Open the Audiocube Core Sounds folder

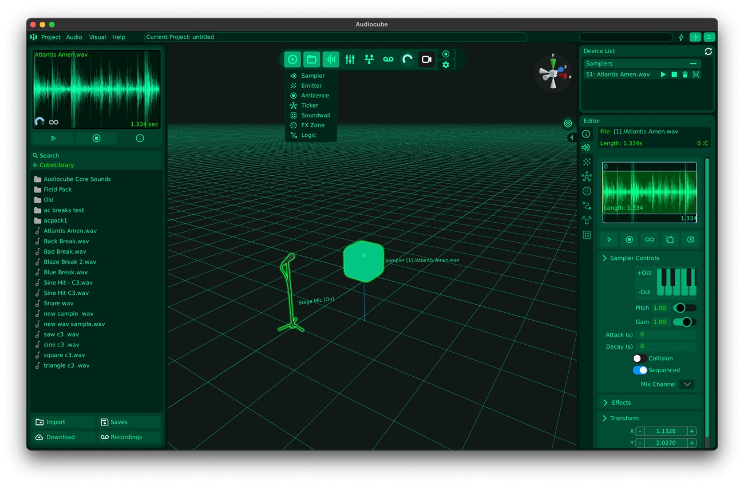(x=77, y=179)
